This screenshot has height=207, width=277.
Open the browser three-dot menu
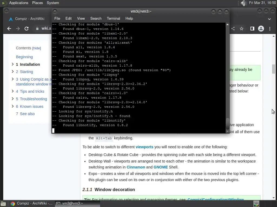tap(270, 29)
